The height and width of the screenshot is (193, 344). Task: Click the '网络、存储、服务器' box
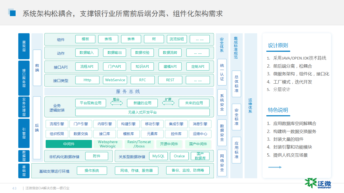[137, 170]
